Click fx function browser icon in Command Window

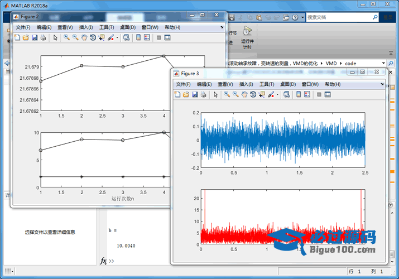point(103,261)
